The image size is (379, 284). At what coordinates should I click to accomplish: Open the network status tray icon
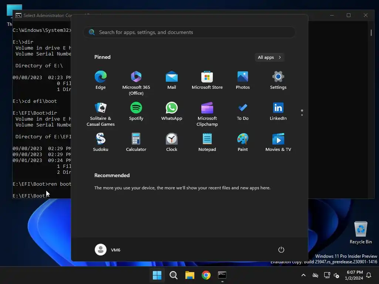pos(327,275)
